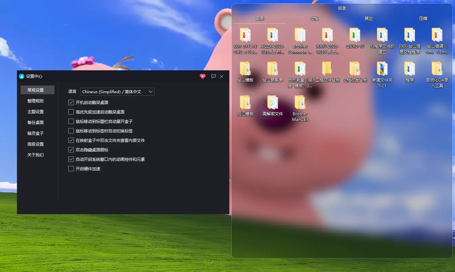This screenshot has height=272, width=455.
Task: Open the feedback chat bubble icon
Action: 213,76
